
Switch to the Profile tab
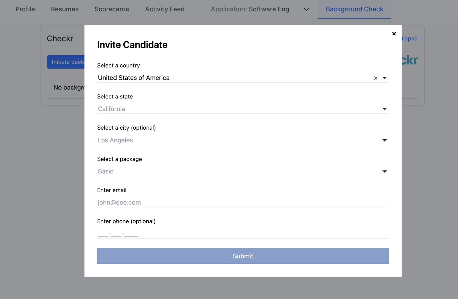(x=25, y=9)
